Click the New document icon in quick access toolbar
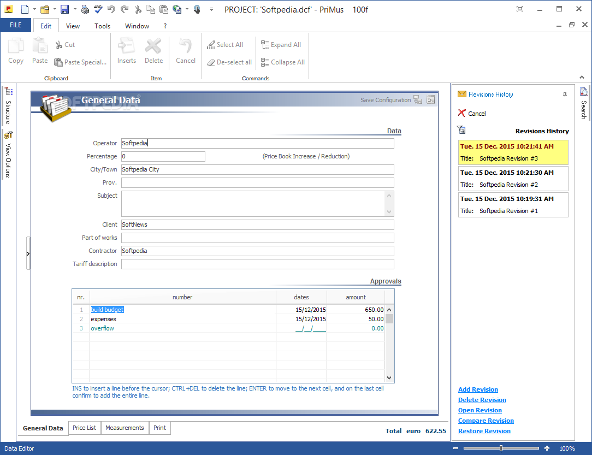This screenshot has width=592, height=455. click(25, 9)
